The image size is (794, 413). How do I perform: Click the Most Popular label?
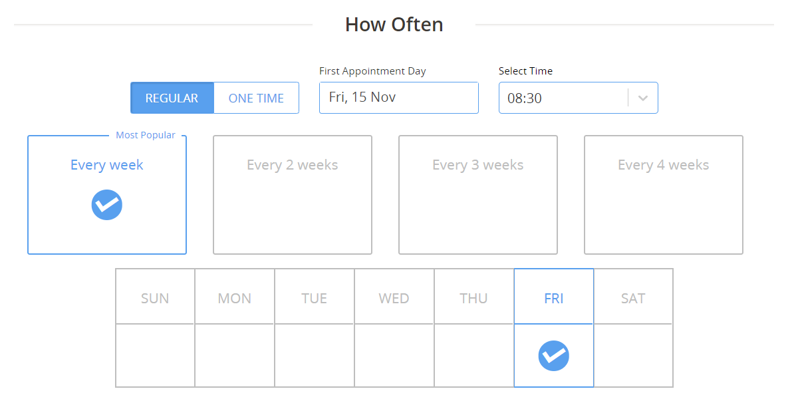(146, 135)
